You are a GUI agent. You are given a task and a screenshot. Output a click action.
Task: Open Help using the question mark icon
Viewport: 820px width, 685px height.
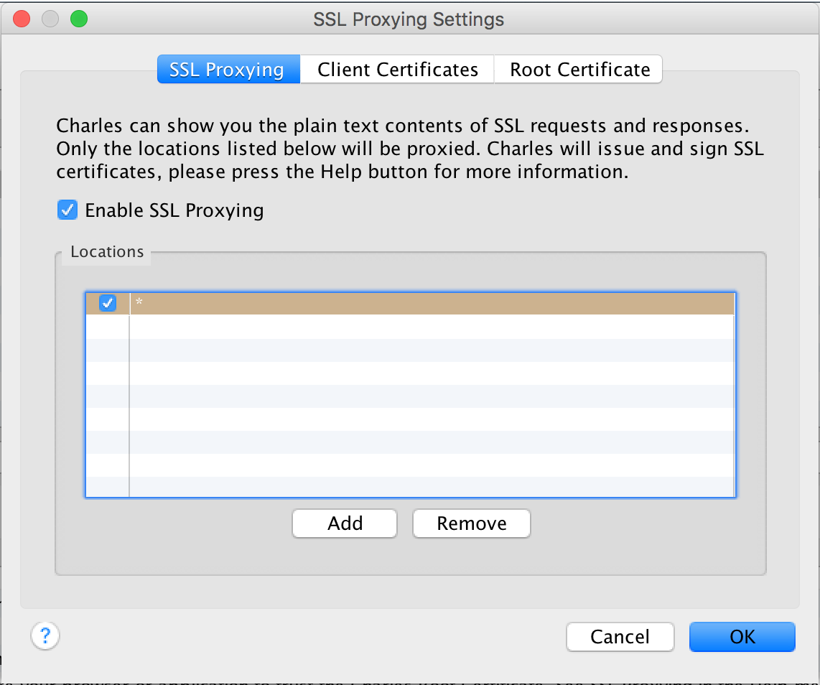click(45, 637)
